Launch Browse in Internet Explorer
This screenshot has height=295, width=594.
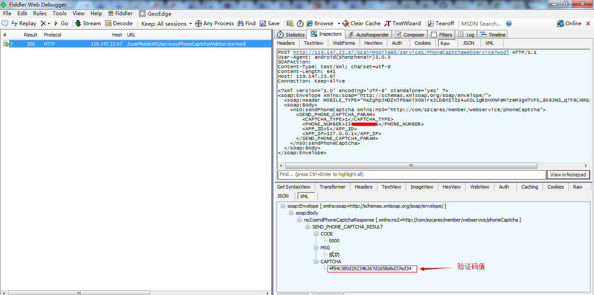coord(320,23)
